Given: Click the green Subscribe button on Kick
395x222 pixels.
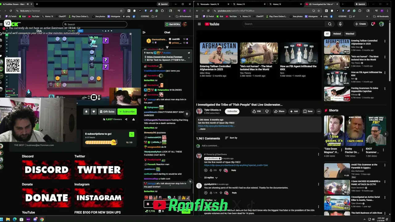Looking at the screenshot, I should point(127,112).
